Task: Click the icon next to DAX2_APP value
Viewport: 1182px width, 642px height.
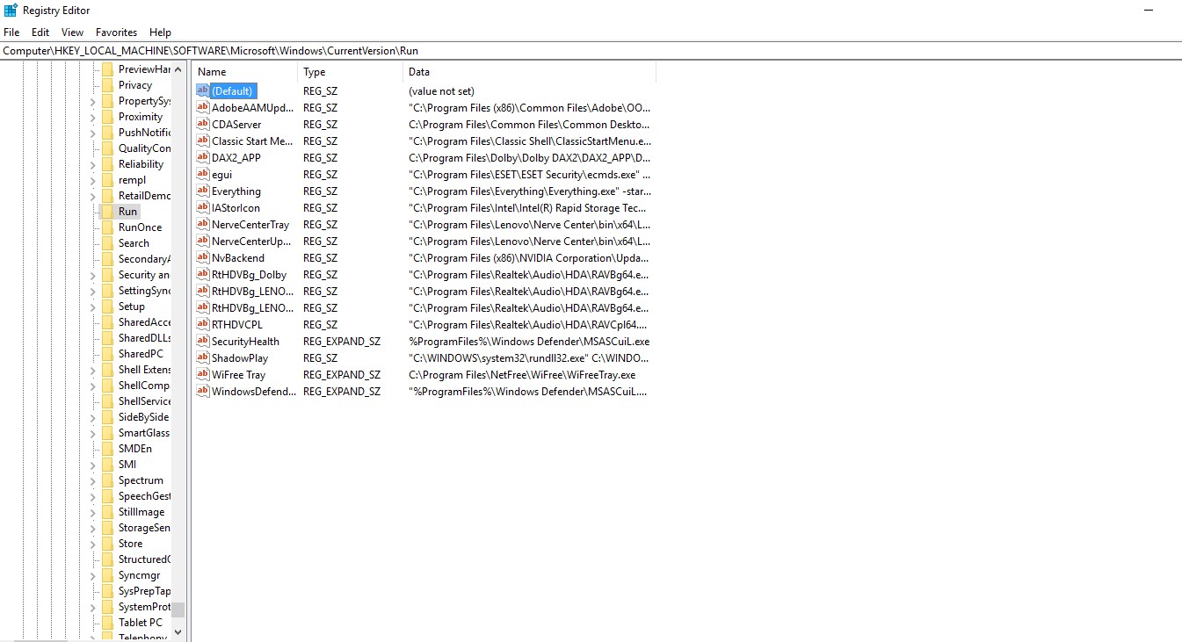Action: [203, 157]
